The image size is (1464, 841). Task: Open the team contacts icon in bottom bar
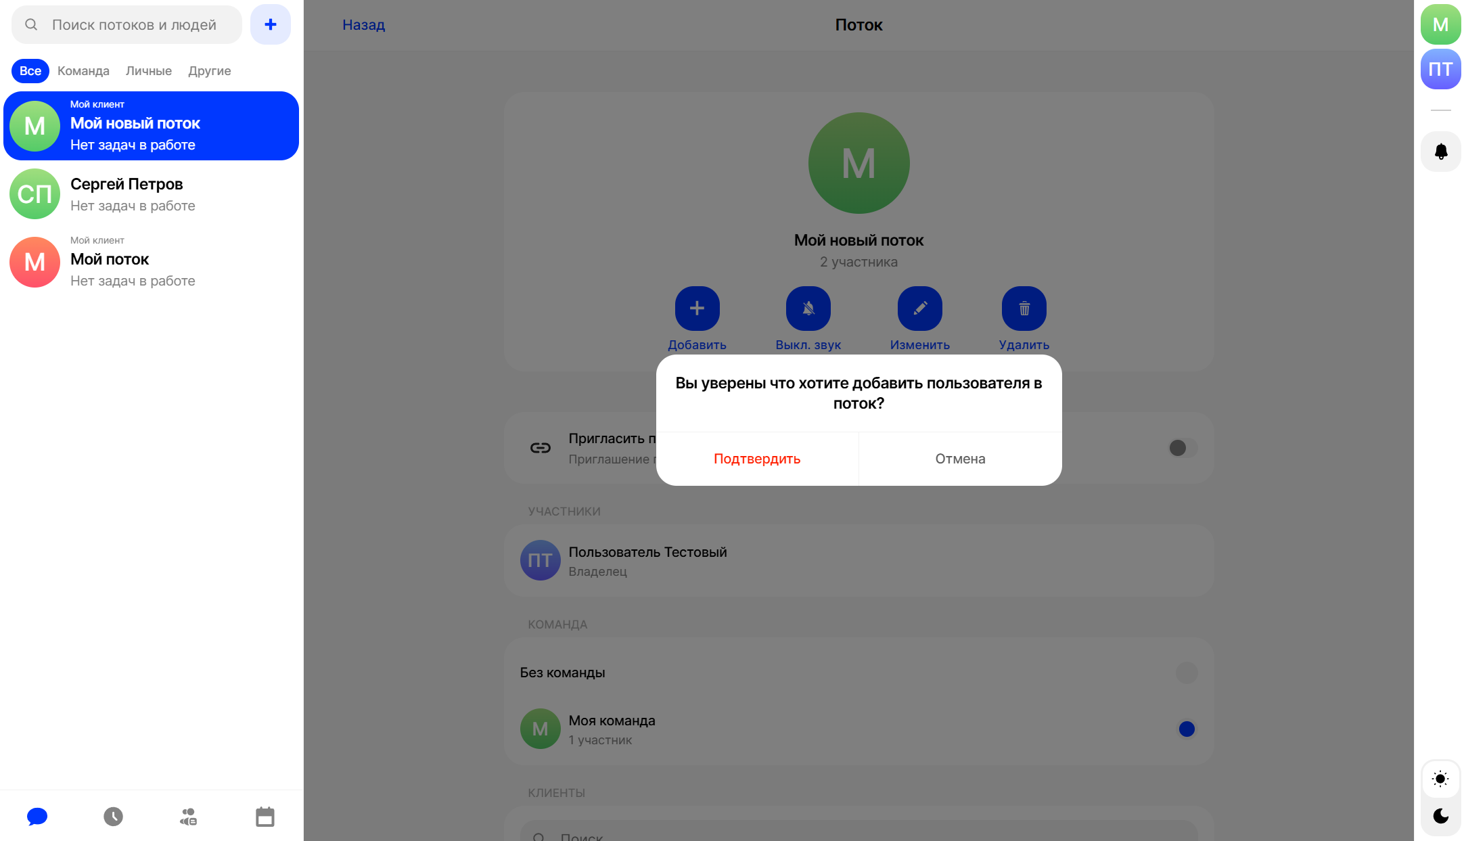pos(189,817)
